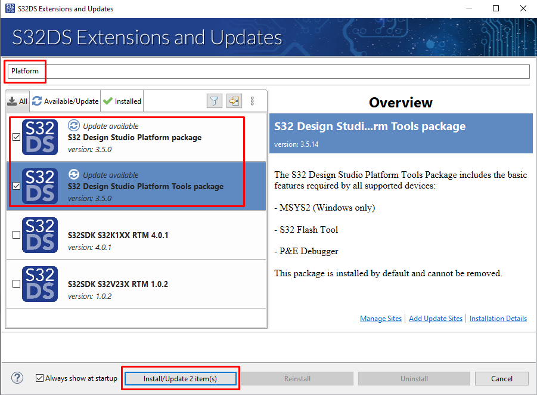Click the P&E Debugger line in overview

click(x=306, y=251)
